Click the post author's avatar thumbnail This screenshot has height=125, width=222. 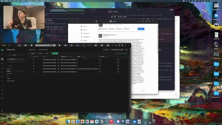(100, 36)
